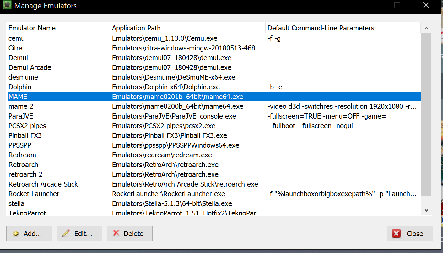Select the Citra emulator row
The height and width of the screenshot is (253, 443).
(x=214, y=48)
